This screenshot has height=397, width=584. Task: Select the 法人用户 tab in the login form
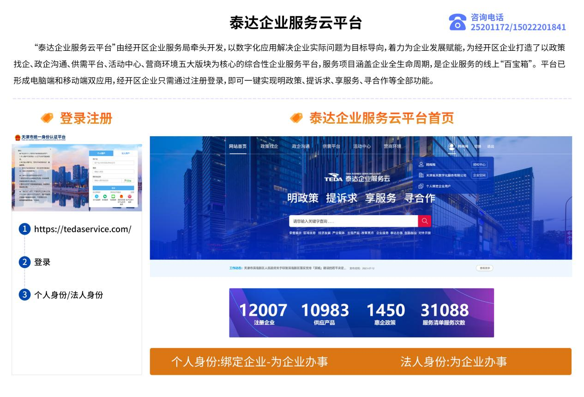[x=126, y=153]
